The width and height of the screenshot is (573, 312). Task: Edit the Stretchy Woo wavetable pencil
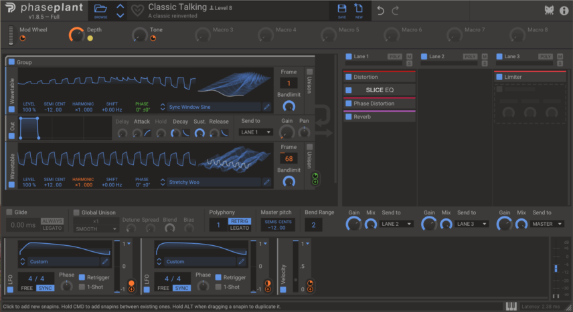click(267, 182)
